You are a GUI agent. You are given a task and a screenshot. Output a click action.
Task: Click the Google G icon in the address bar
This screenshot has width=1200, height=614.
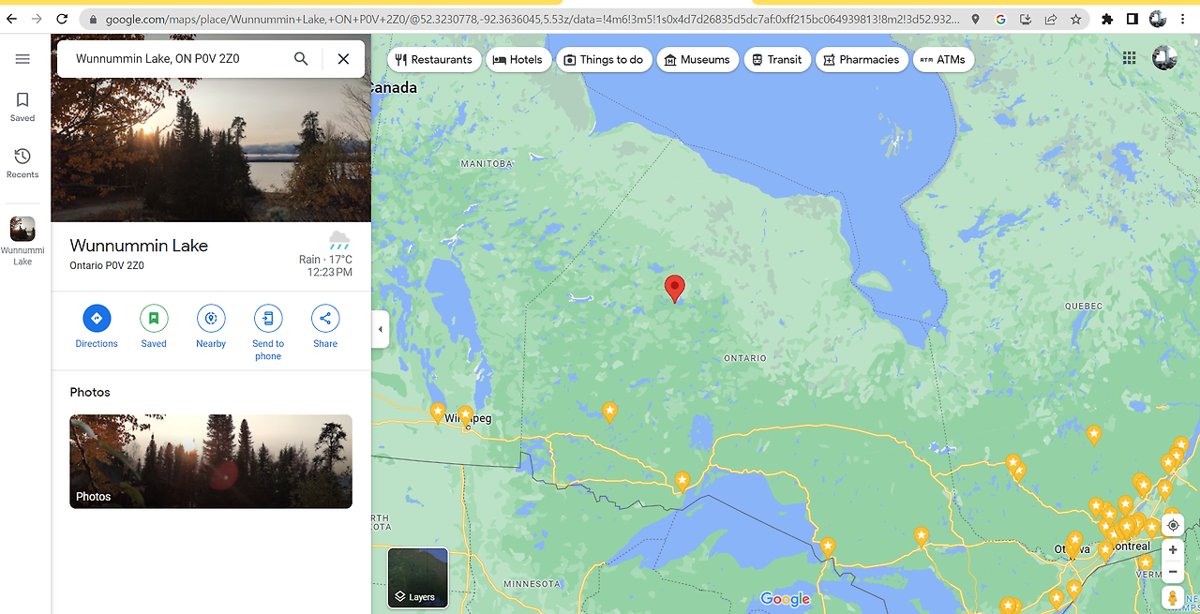1000,19
